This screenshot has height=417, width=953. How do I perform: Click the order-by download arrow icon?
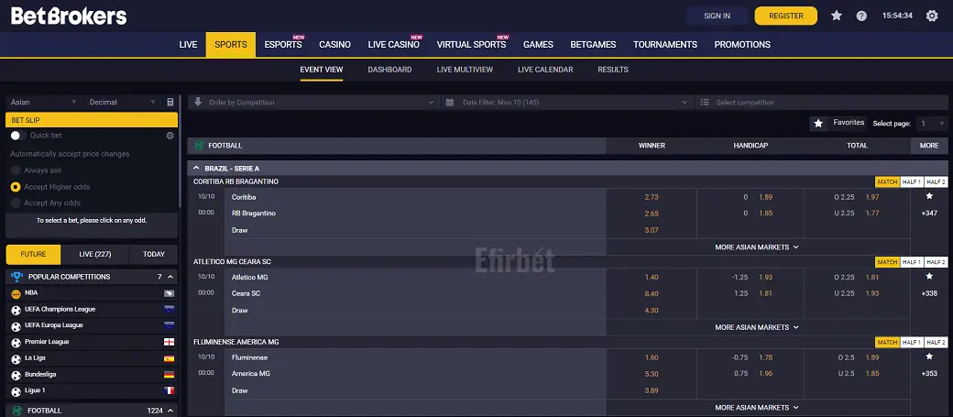[x=198, y=102]
